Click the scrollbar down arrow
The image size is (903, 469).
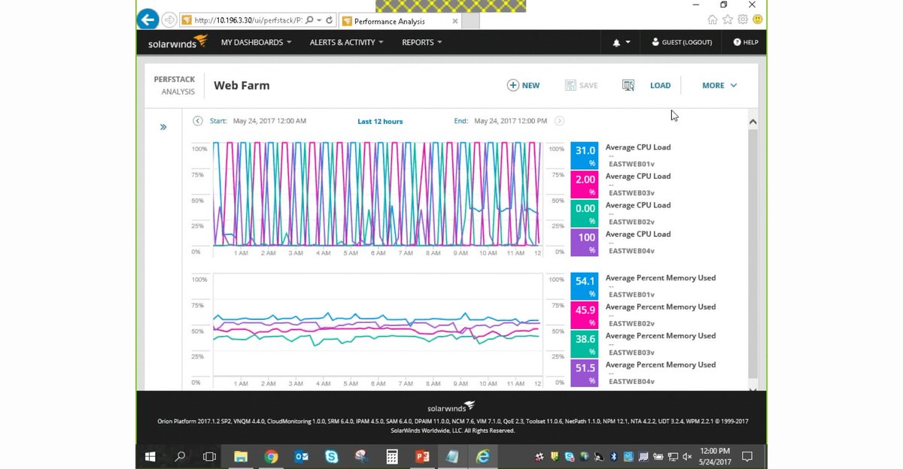coord(753,388)
